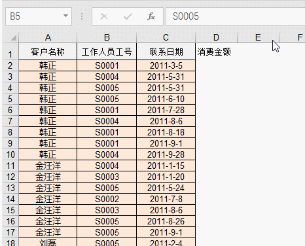Click the cell with date 2011-1-20
305x246 pixels.
[x=166, y=177]
